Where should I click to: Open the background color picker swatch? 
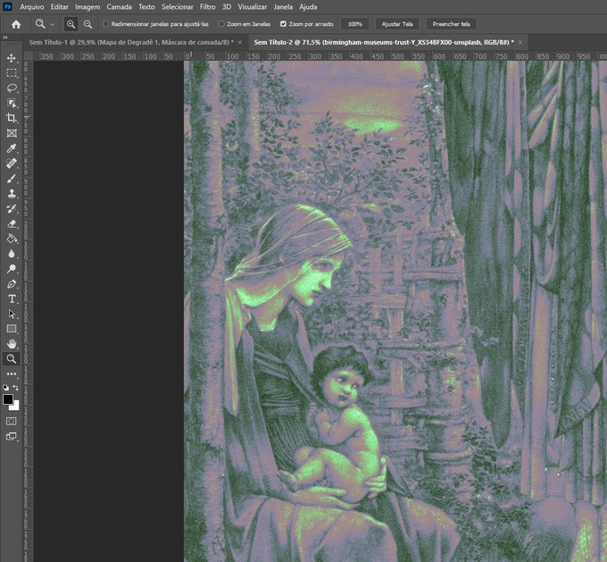[x=16, y=407]
